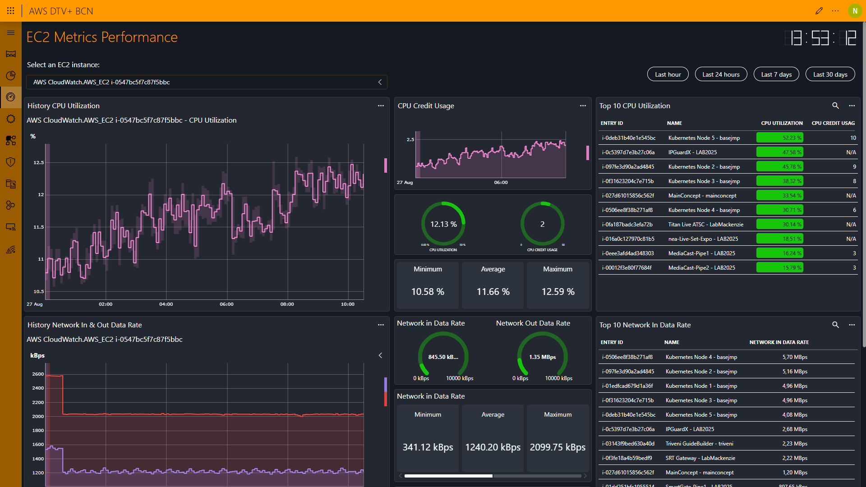Collapse the network chart legend chevron
The height and width of the screenshot is (487, 866).
point(380,355)
